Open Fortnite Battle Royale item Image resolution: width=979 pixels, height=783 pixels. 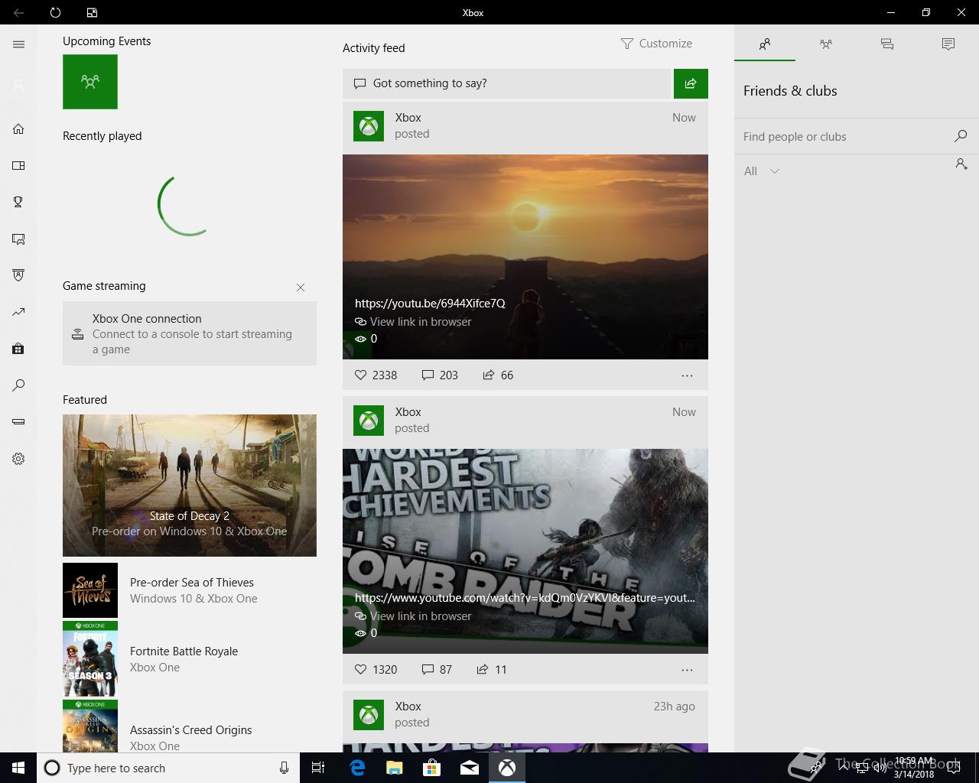[x=190, y=659]
